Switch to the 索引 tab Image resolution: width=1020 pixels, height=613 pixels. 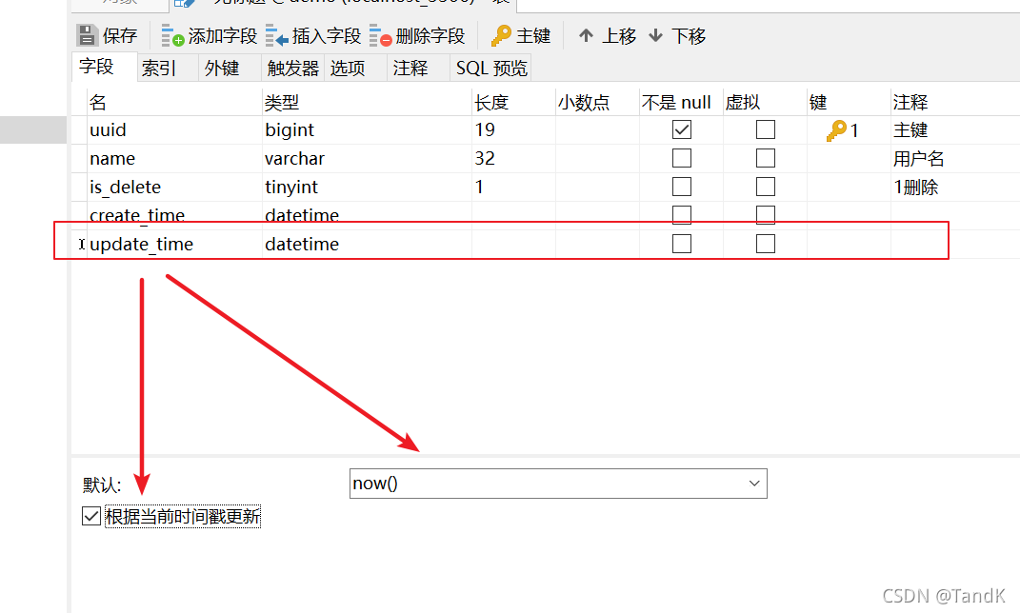pos(157,68)
